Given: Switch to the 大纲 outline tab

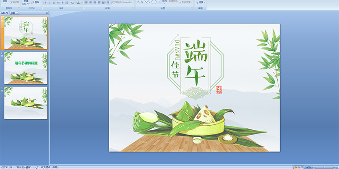Looking at the screenshot, I should pyautogui.click(x=13, y=13).
